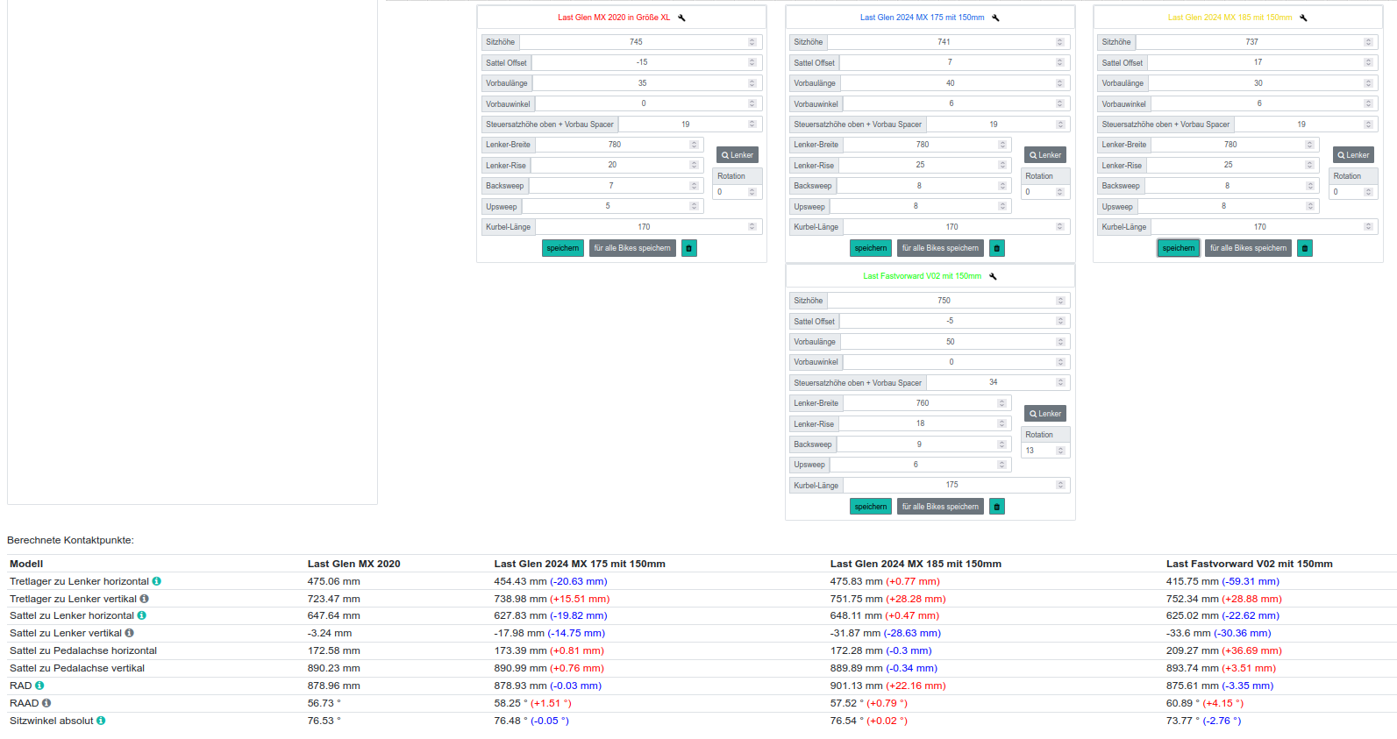Image resolution: width=1397 pixels, height=739 pixels.
Task: Open Lenker search for Last Glen 2024 MX 175
Action: pos(1045,155)
